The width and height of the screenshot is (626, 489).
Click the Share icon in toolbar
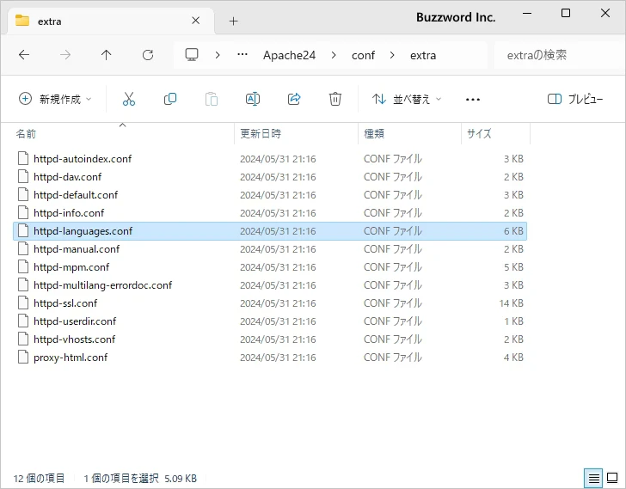[294, 99]
